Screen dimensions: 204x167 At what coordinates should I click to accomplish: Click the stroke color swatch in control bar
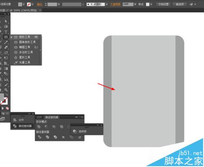click(29, 4)
